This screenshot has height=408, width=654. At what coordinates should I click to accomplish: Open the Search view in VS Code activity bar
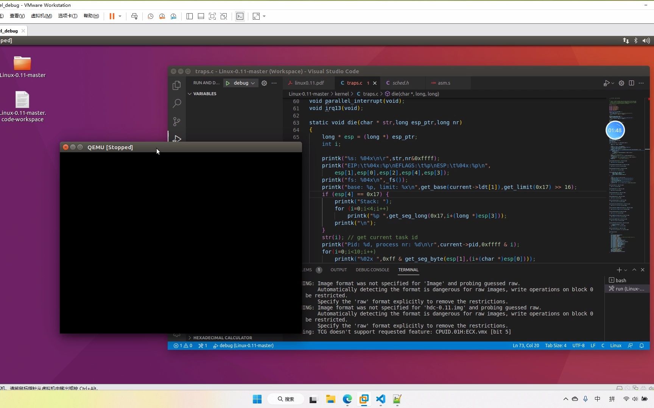pyautogui.click(x=177, y=103)
